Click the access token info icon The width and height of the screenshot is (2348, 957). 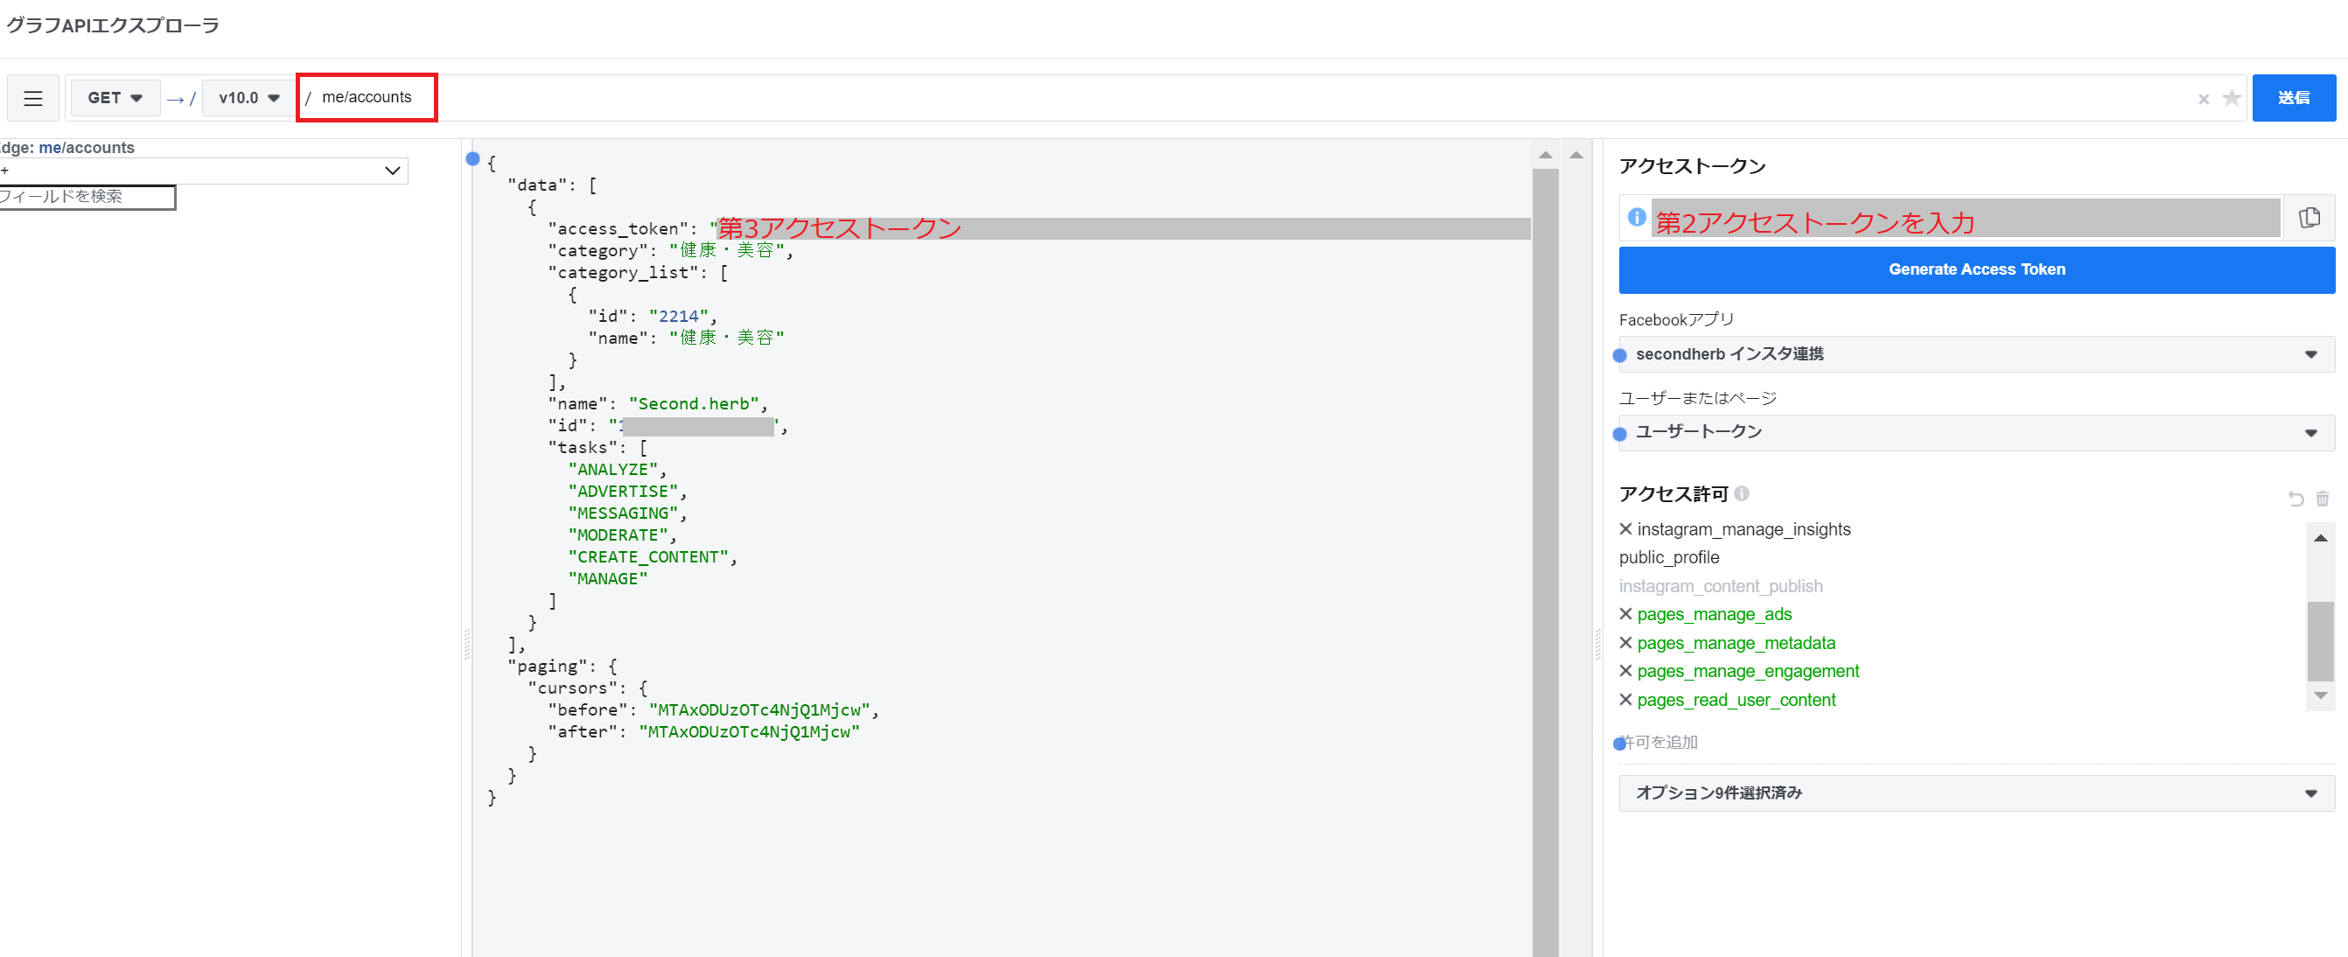(1636, 217)
